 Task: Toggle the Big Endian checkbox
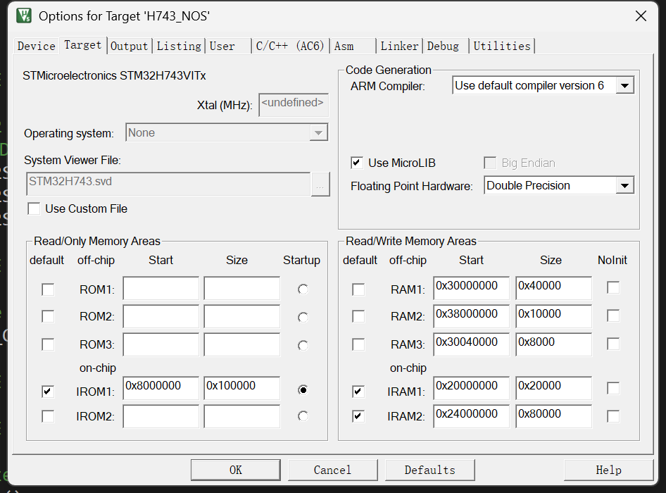[x=490, y=163]
